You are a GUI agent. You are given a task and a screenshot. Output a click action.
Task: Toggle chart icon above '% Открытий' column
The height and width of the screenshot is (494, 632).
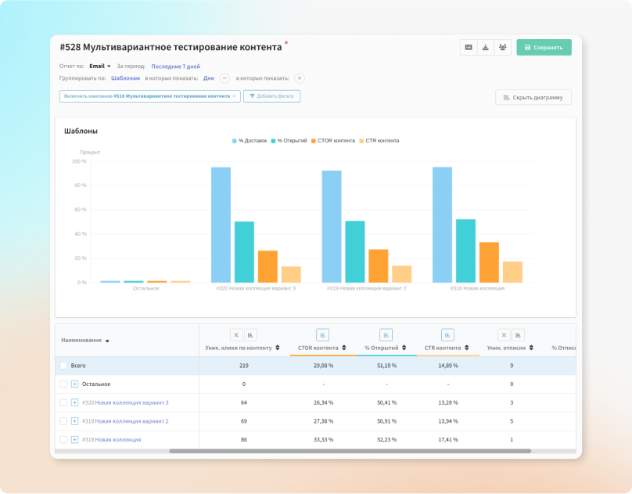click(386, 334)
